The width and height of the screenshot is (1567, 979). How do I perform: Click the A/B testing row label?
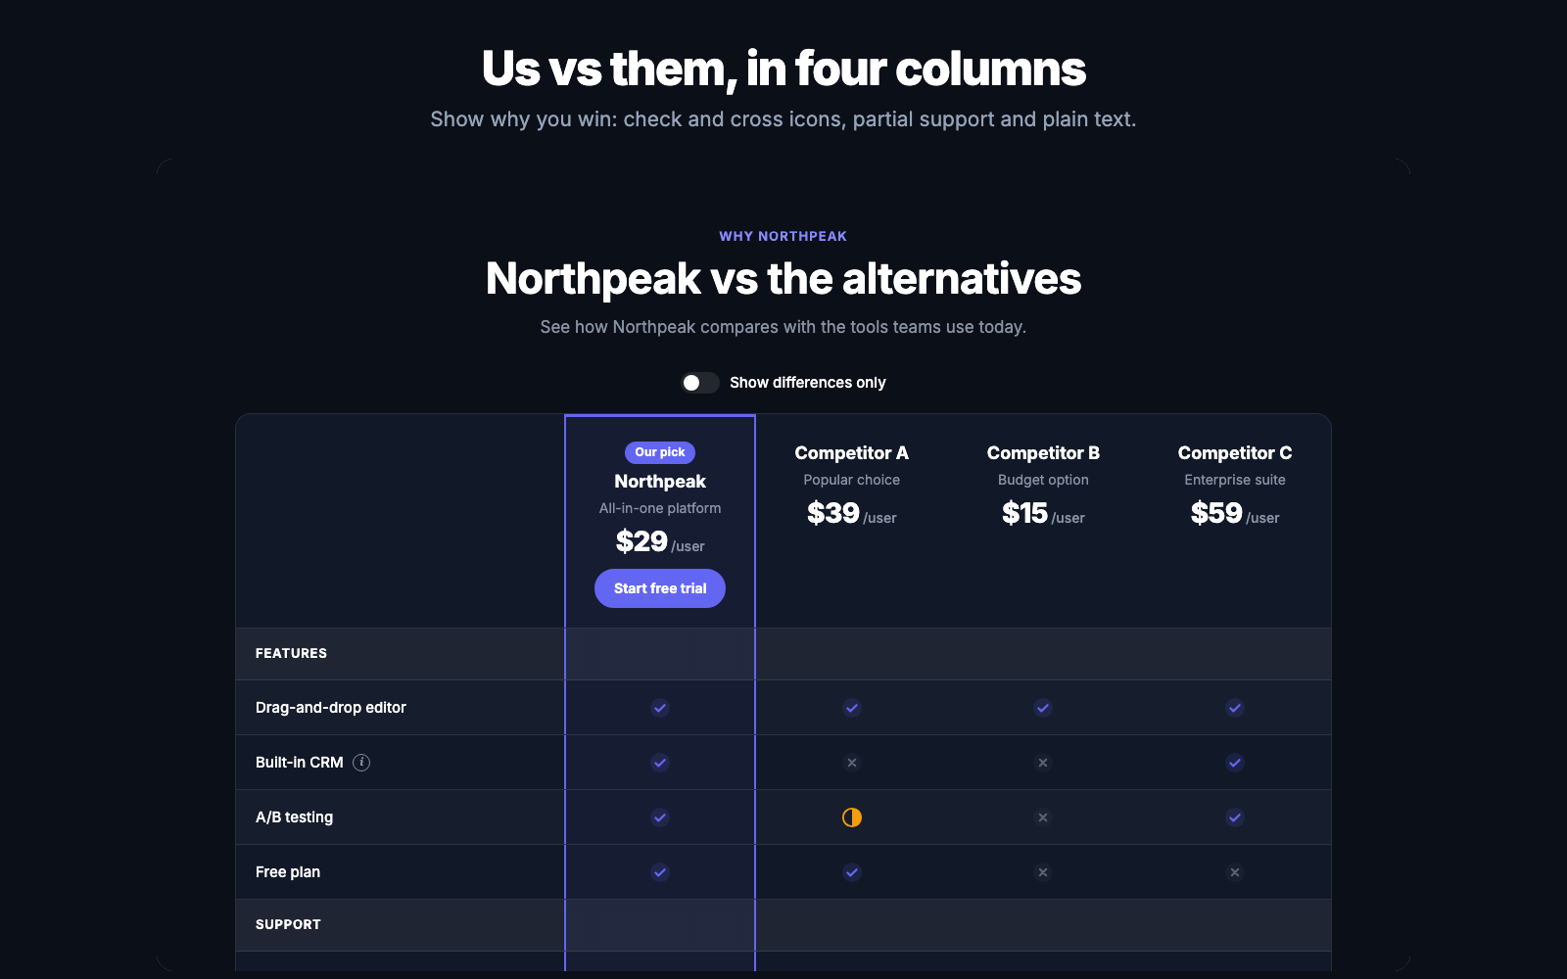(x=294, y=817)
